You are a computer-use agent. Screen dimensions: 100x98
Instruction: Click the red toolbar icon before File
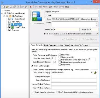pyautogui.click(x=31, y=7)
